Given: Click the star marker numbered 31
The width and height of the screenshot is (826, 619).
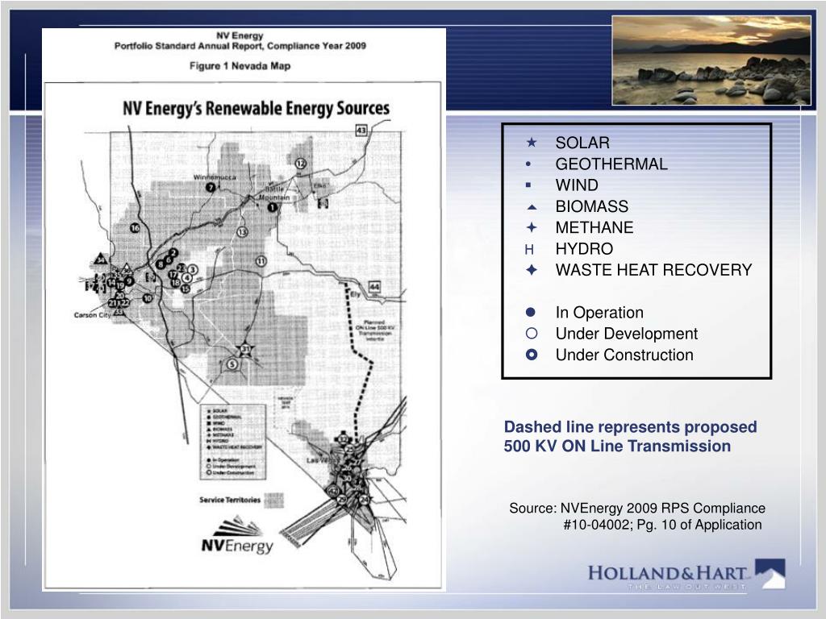Looking at the screenshot, I should 246,348.
